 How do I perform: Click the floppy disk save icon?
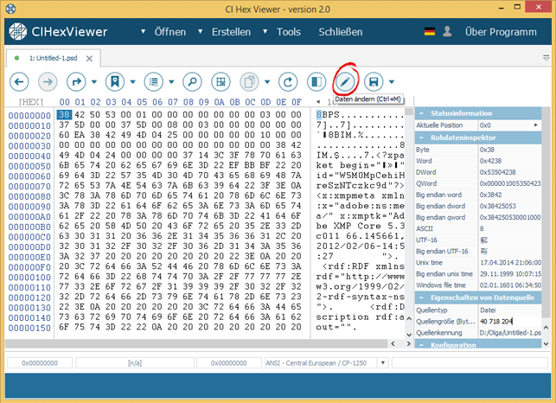pos(374,82)
